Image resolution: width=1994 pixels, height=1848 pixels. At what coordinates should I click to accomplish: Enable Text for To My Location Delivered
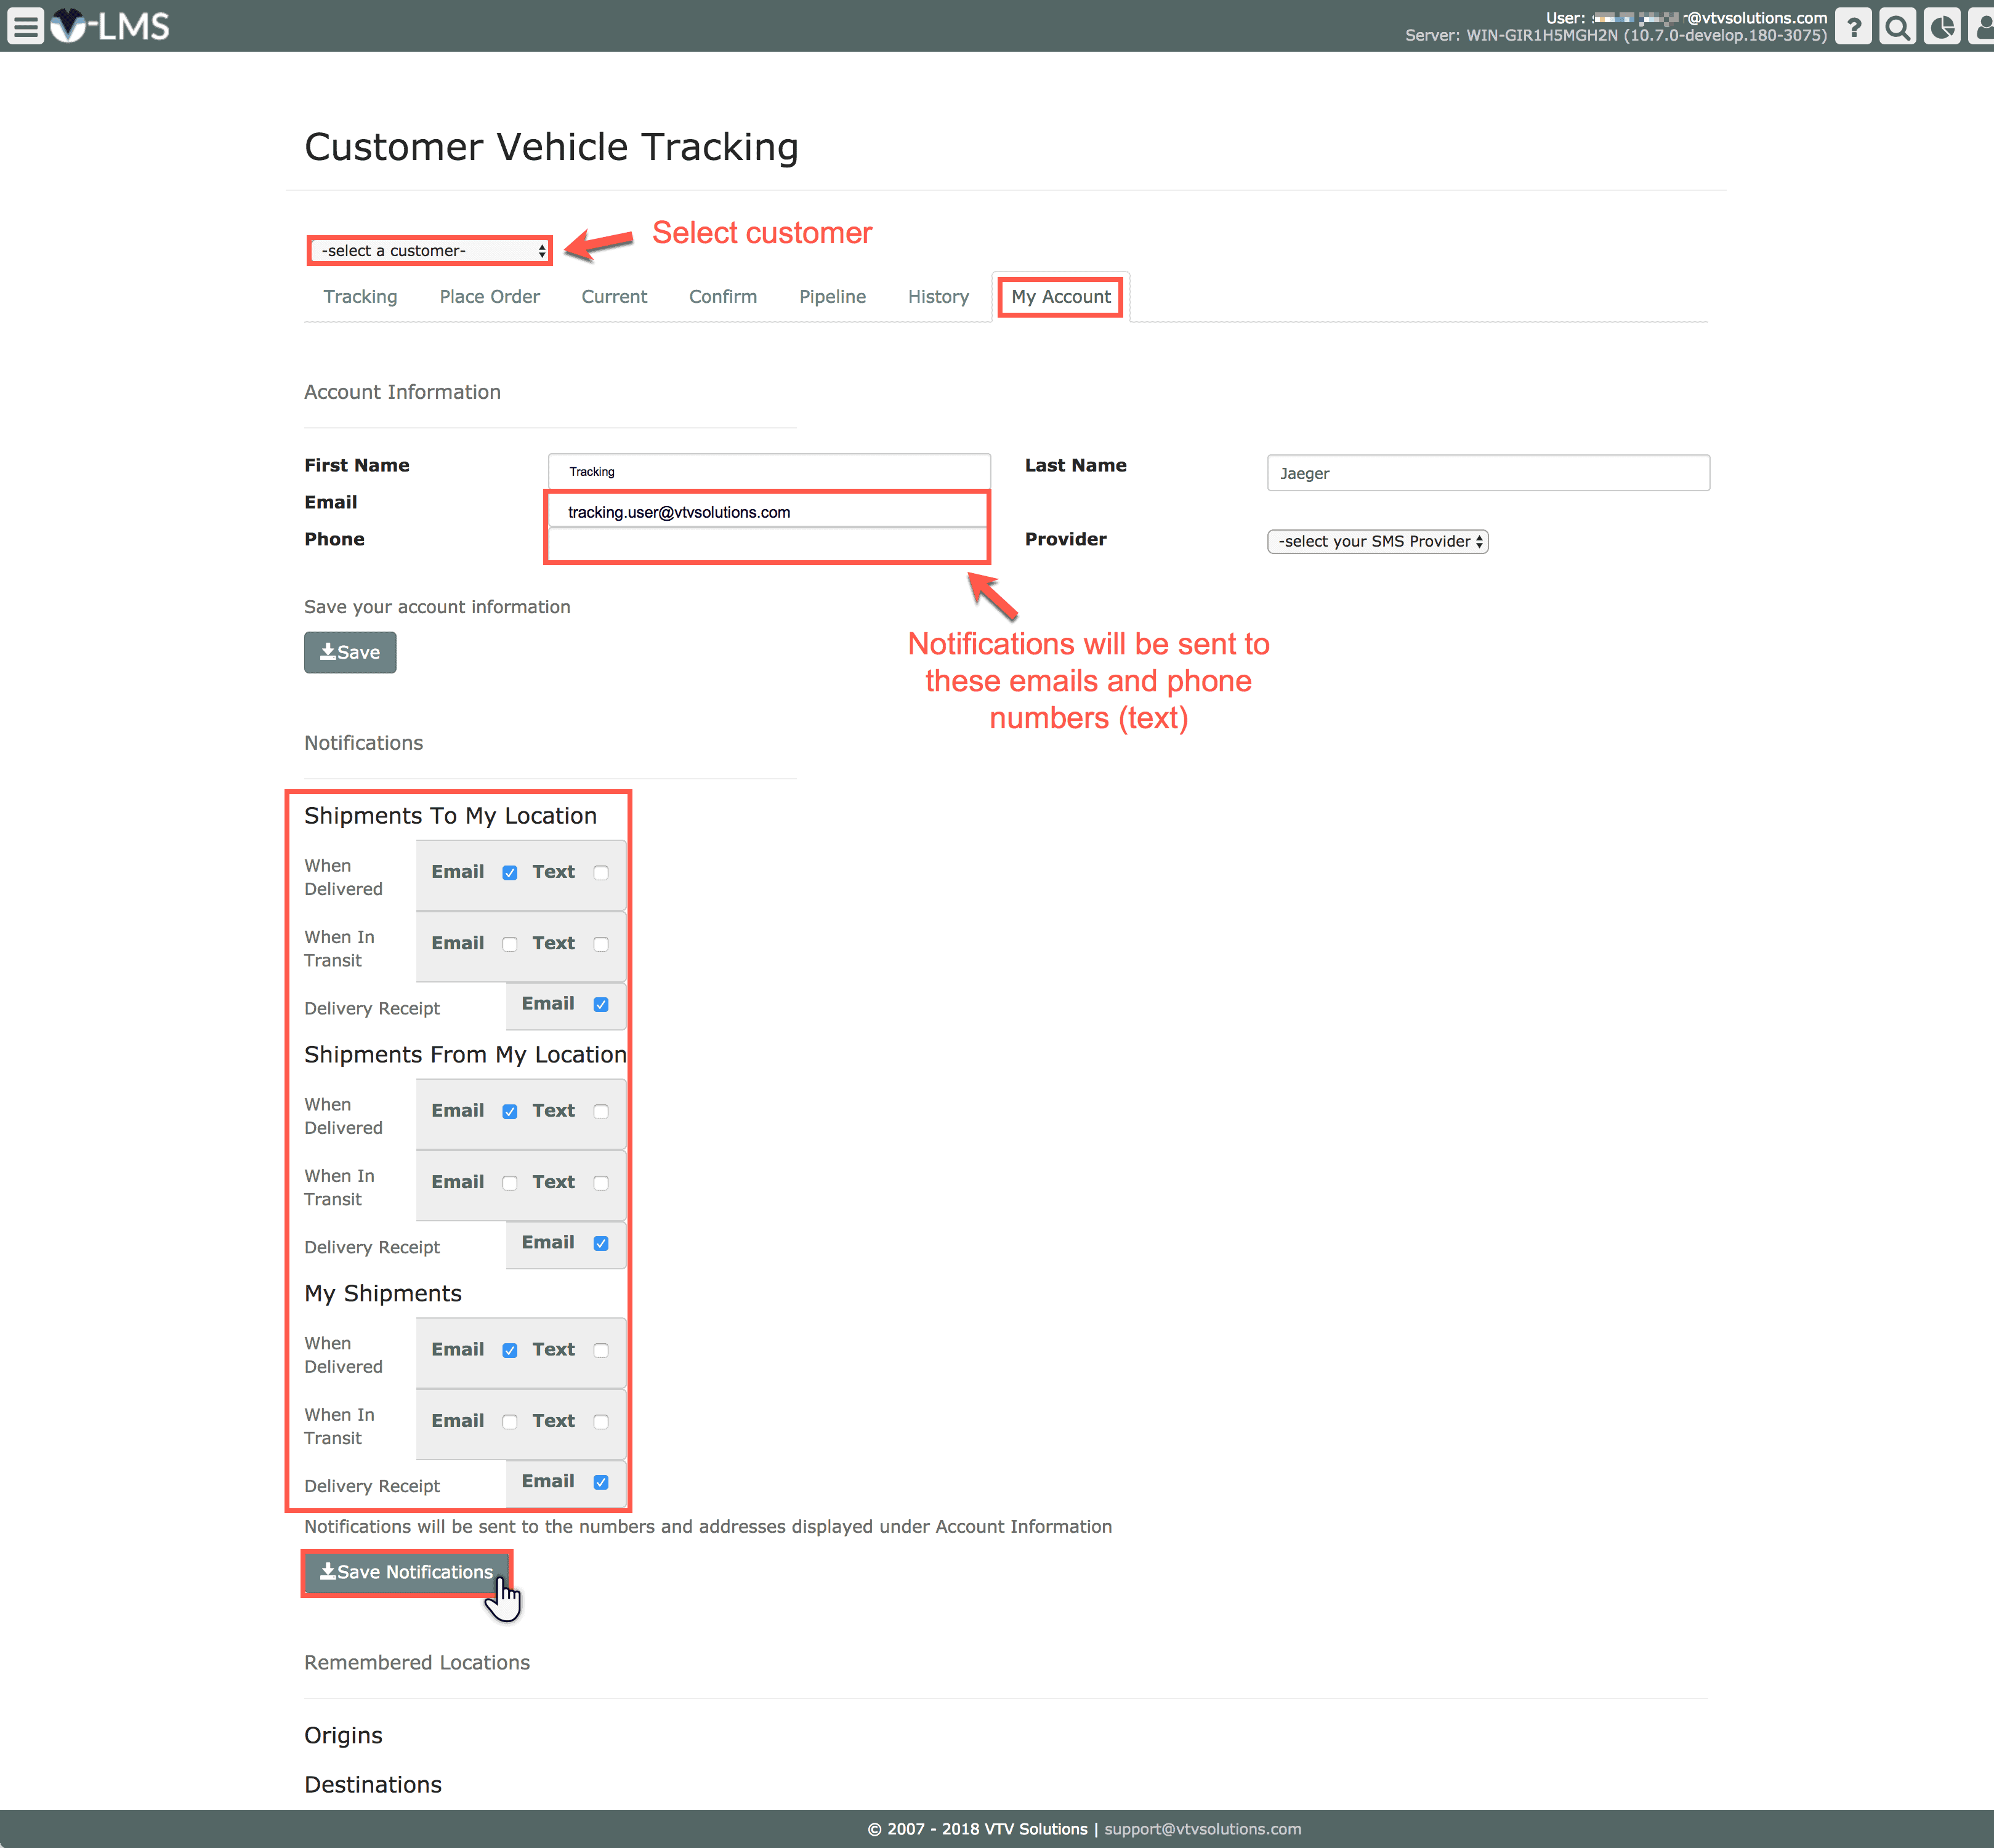coord(600,873)
